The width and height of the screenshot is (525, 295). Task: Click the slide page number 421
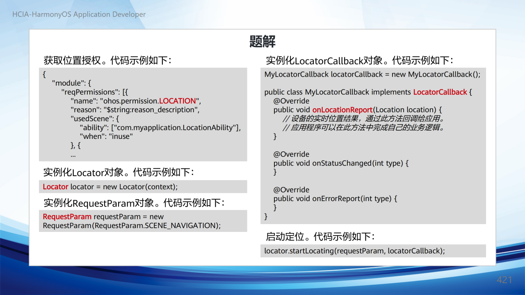pos(504,280)
